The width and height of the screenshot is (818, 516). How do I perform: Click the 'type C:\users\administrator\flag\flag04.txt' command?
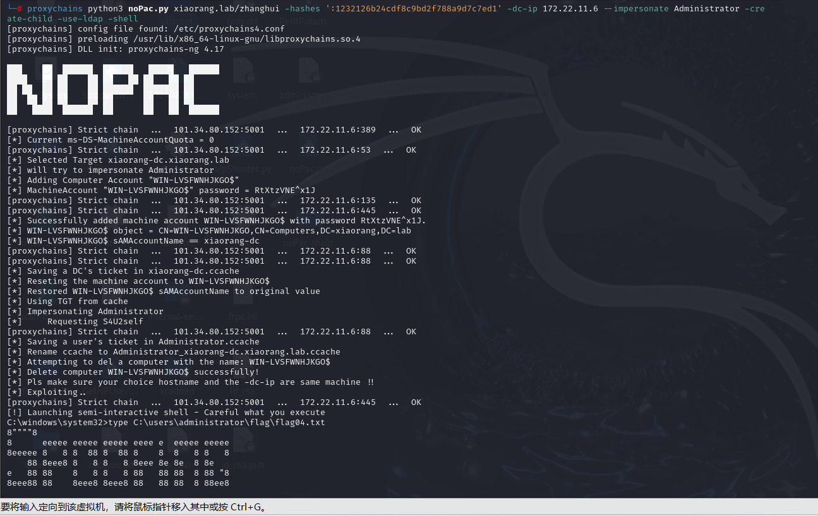coord(217,423)
